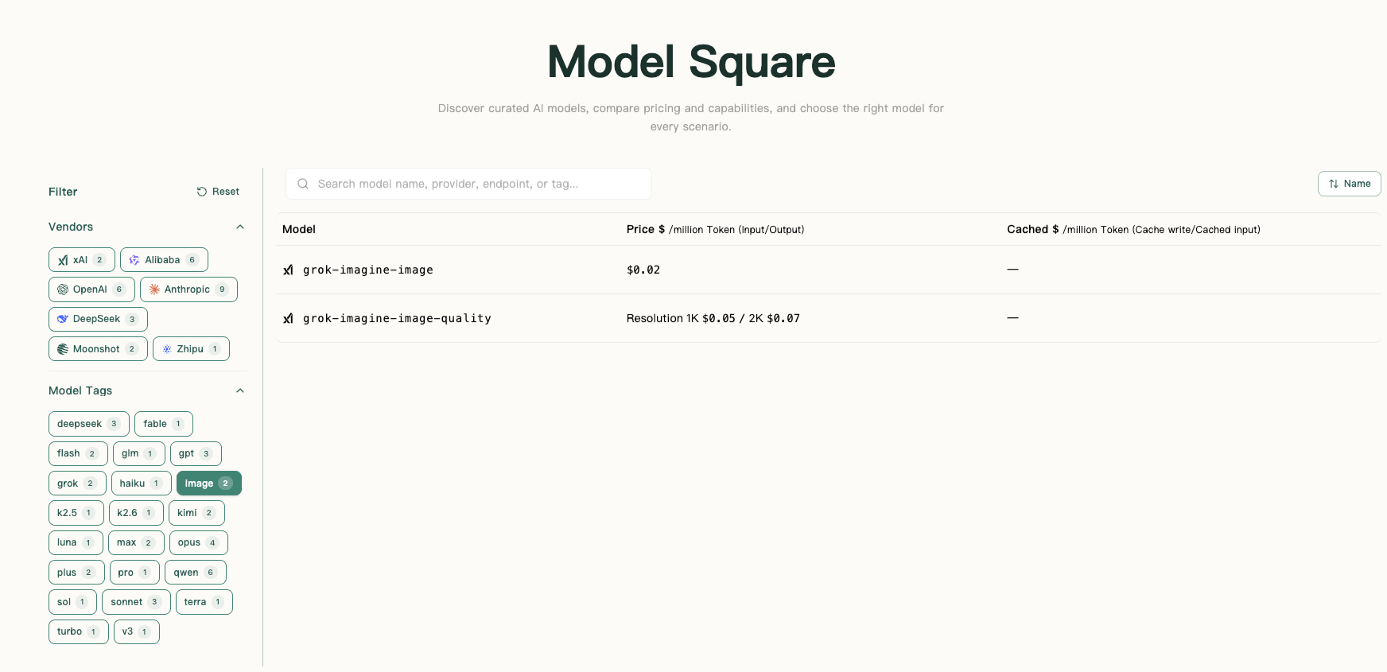The width and height of the screenshot is (1387, 672).
Task: Select the plus tag
Action: tap(76, 573)
